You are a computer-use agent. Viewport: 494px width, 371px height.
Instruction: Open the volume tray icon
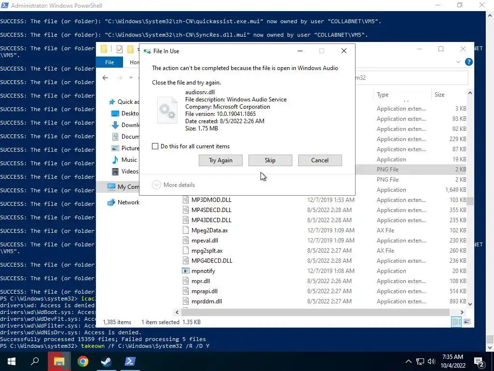[x=431, y=361]
